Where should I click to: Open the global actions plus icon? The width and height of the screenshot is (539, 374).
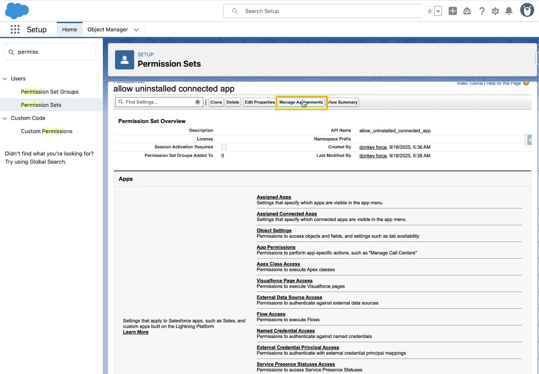click(x=452, y=11)
